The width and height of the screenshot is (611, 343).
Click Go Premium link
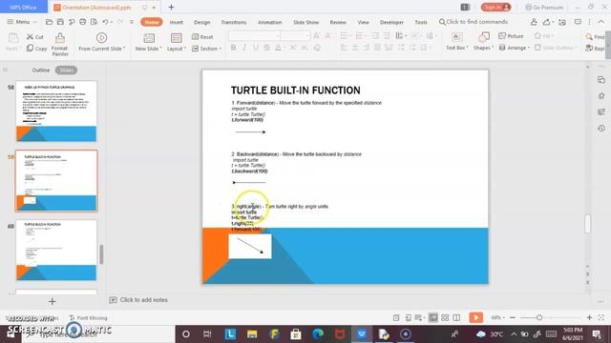(x=544, y=7)
